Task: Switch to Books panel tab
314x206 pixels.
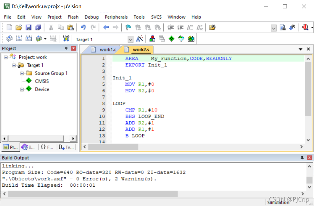Action: (28, 147)
